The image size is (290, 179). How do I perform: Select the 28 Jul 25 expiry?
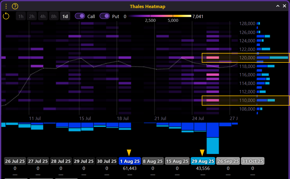click(61, 161)
